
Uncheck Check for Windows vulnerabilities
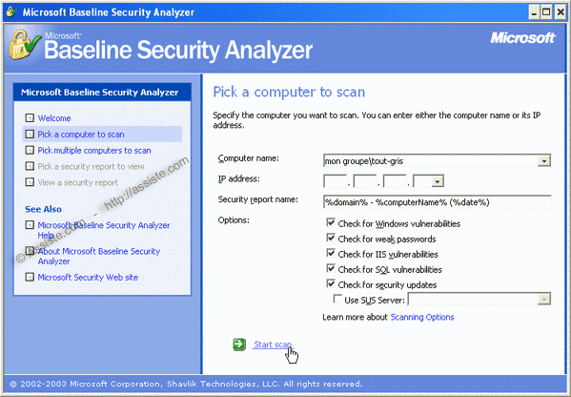[331, 222]
